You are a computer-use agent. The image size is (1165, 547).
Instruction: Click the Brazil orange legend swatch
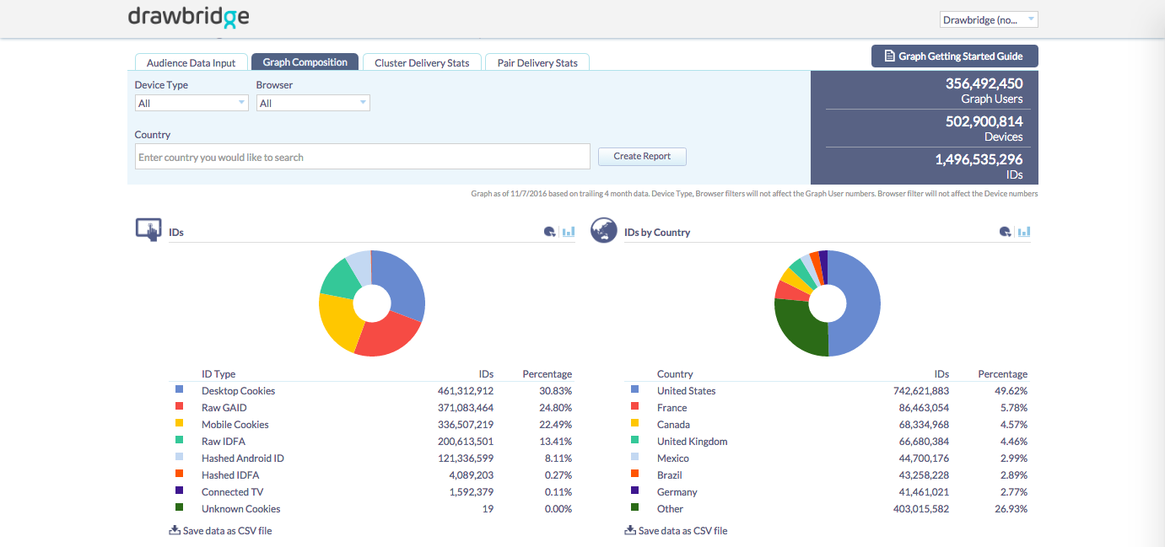click(635, 474)
